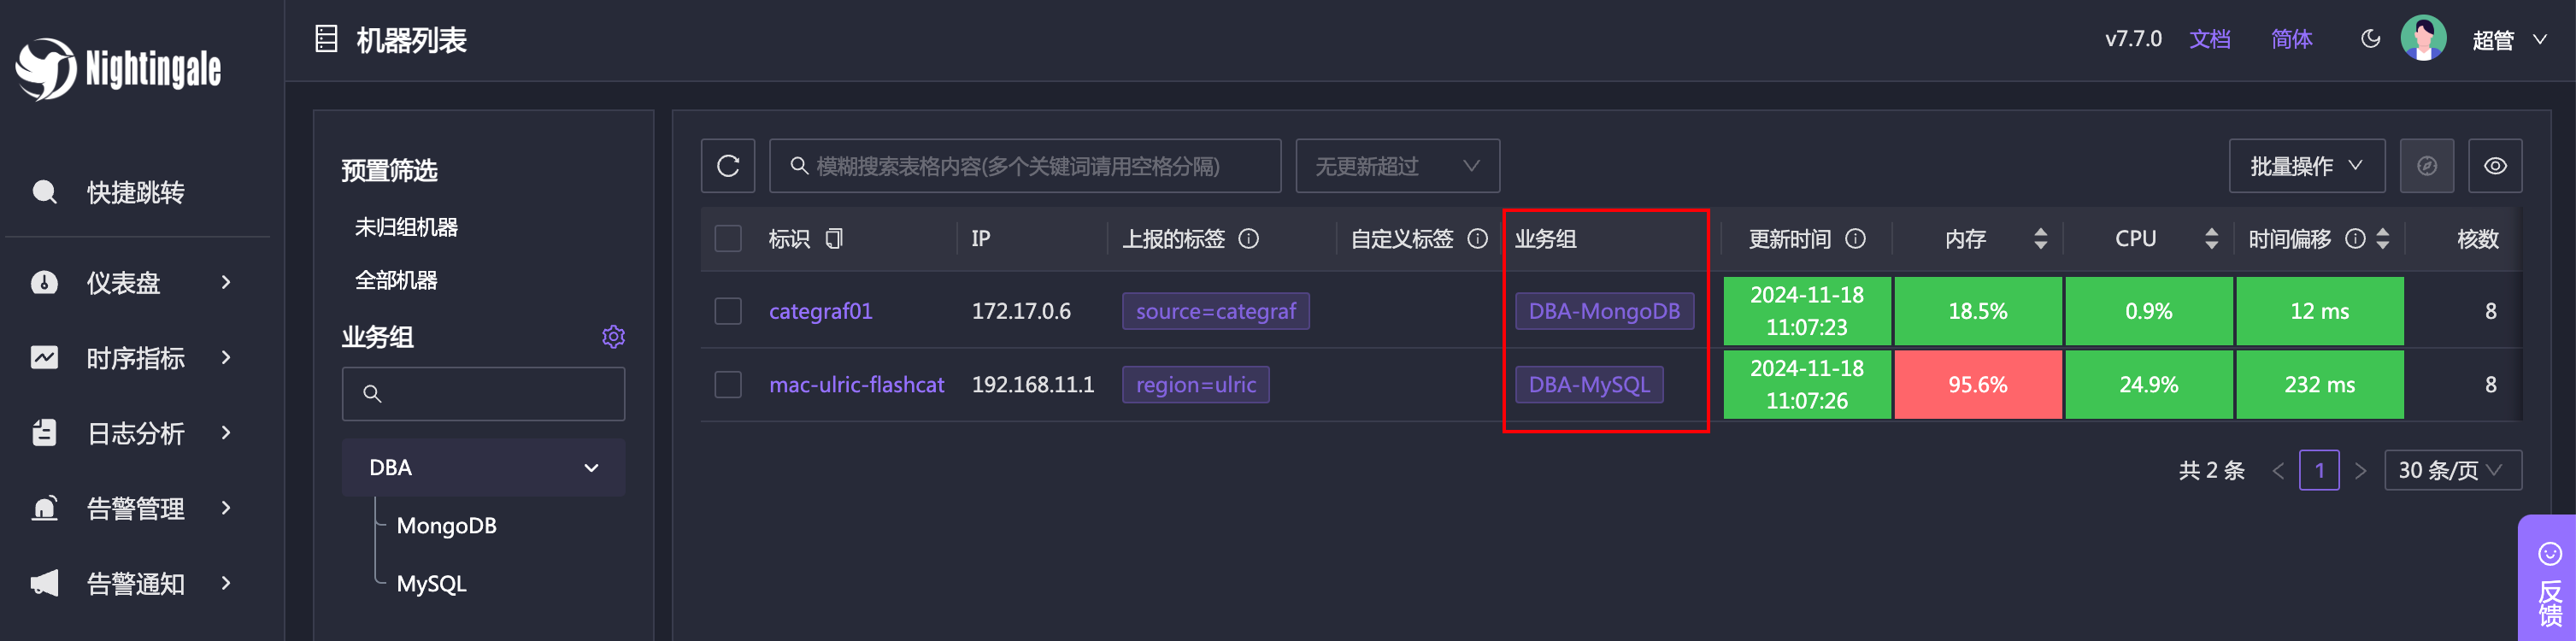Image resolution: width=2576 pixels, height=641 pixels.
Task: Click the copy icon next to 标识 header
Action: (x=834, y=239)
